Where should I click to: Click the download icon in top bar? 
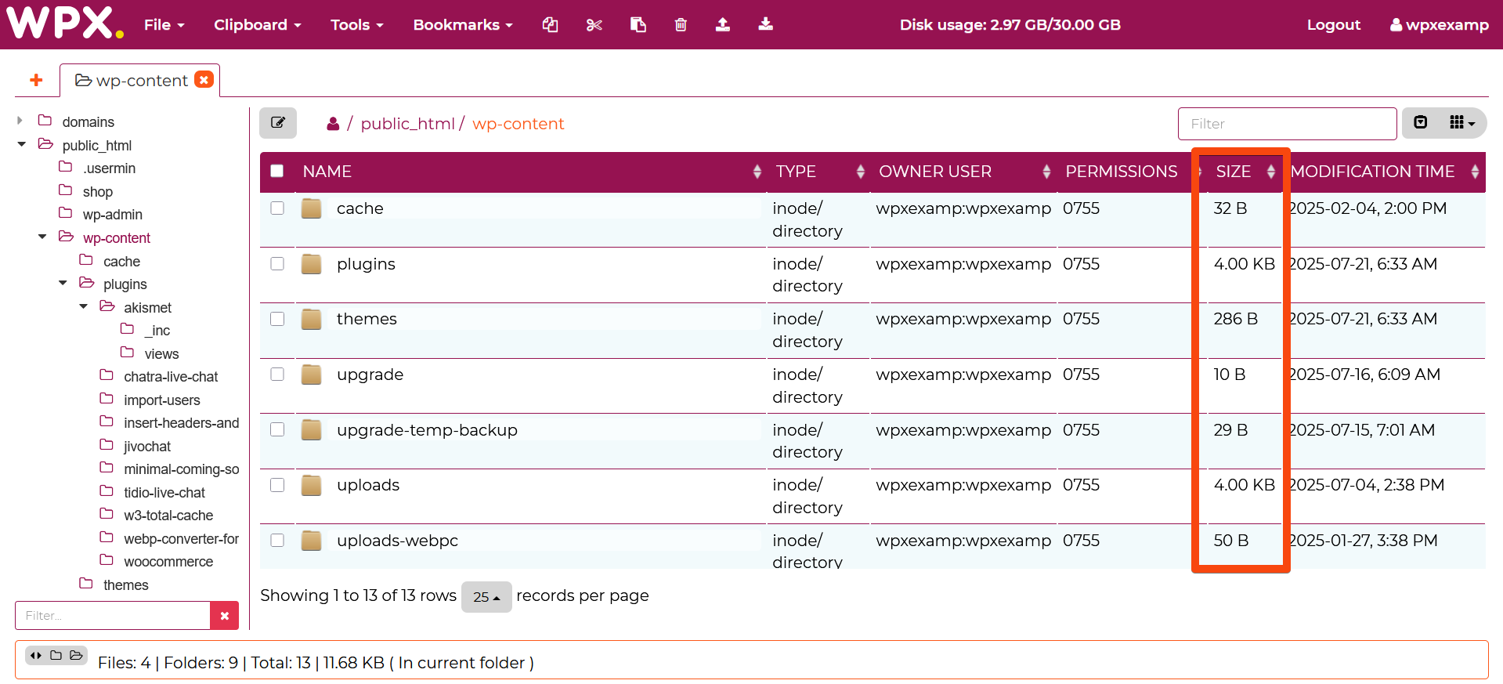tap(766, 25)
